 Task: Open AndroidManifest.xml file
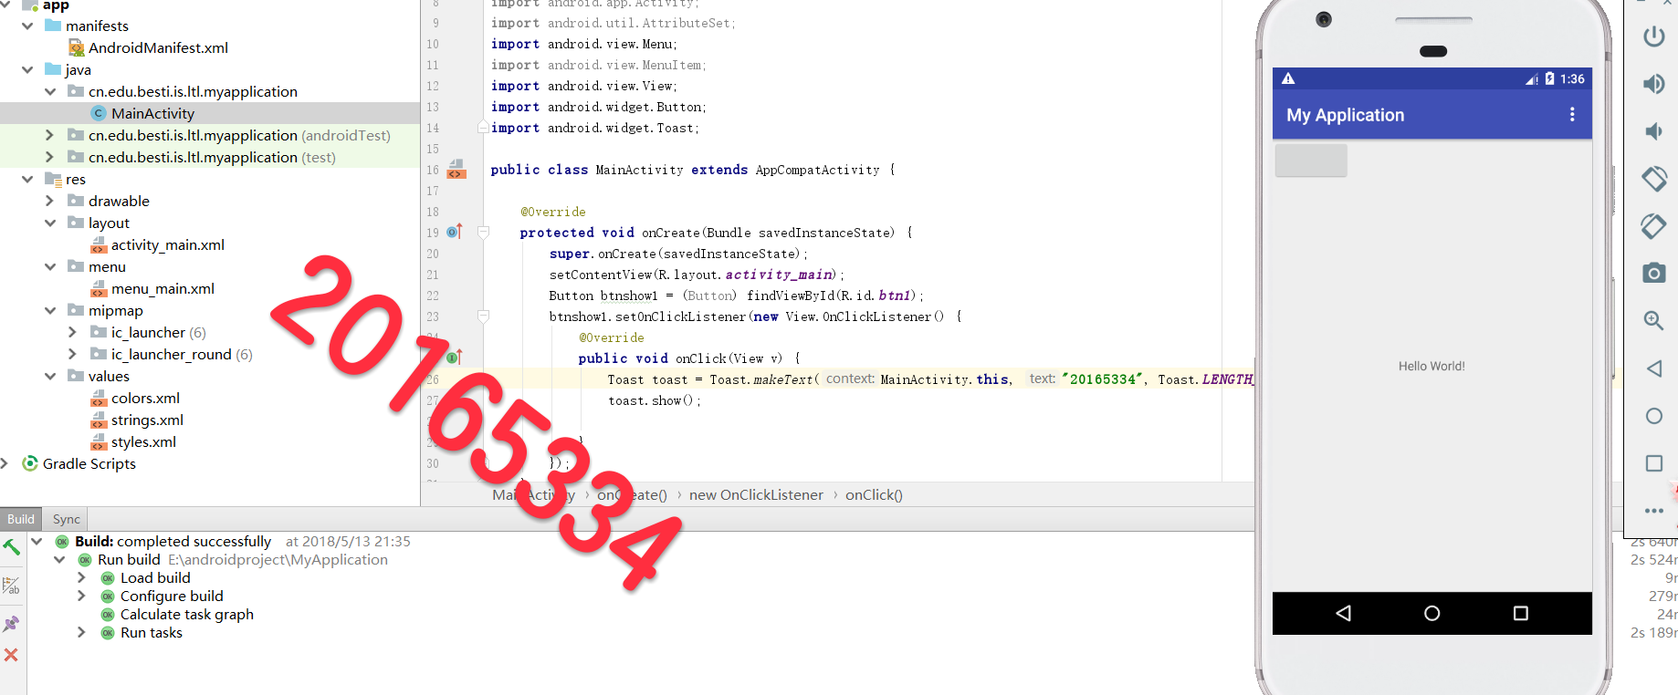(x=158, y=47)
